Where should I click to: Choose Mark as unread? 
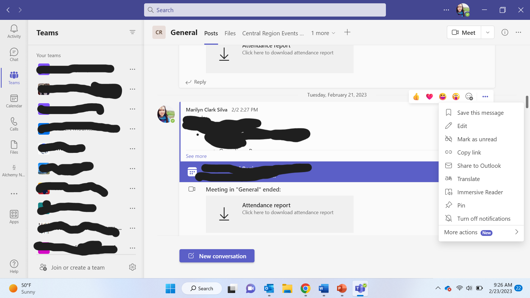477,139
